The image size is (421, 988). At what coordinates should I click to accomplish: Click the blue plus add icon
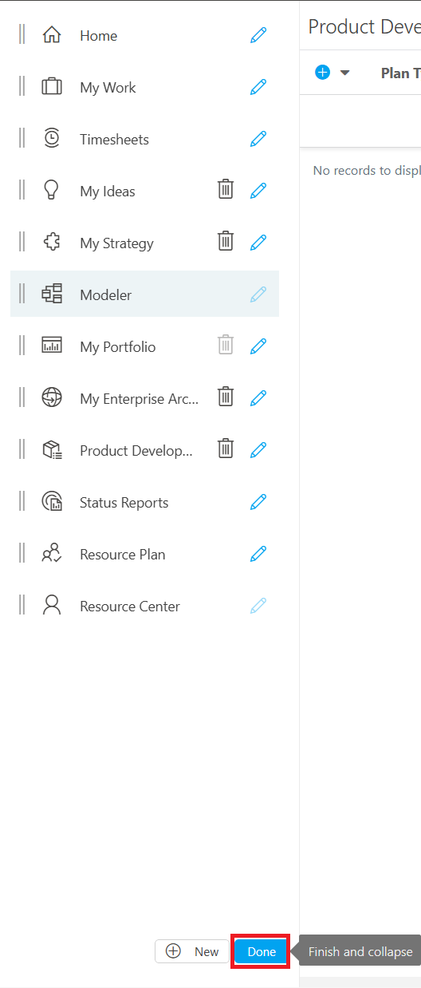(x=323, y=73)
